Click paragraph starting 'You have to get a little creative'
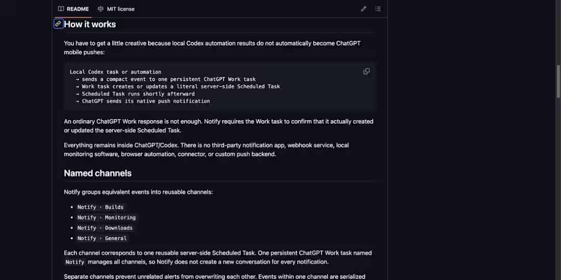Screen dimensions: 561x280 pyautogui.click(x=212, y=48)
